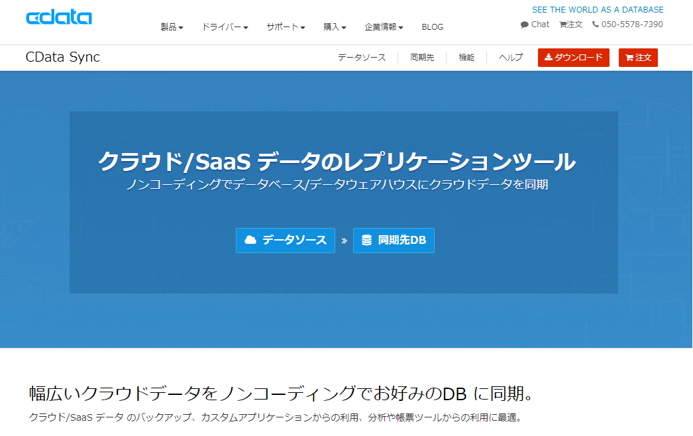
Task: Click the CData logo
Action: pyautogui.click(x=59, y=17)
